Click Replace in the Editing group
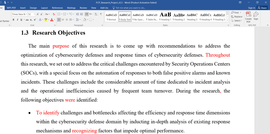Viewport: 270px width, 134px height. (x=237, y=17)
